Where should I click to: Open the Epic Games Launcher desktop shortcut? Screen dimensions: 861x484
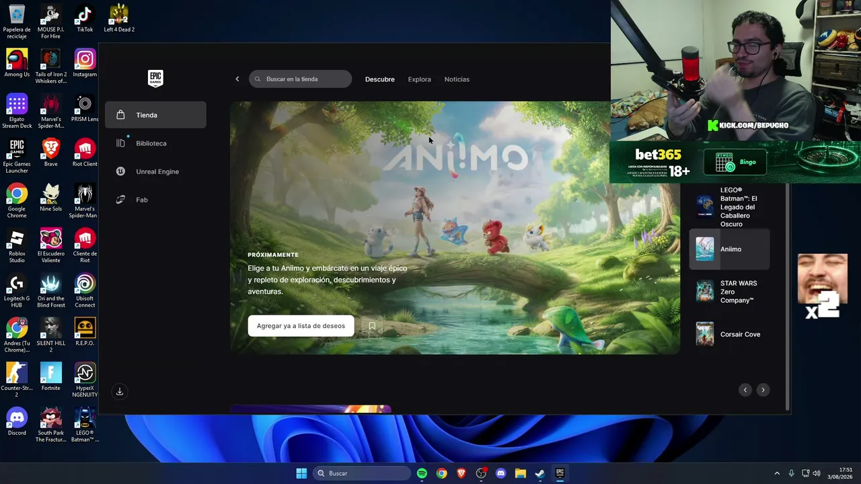click(17, 157)
